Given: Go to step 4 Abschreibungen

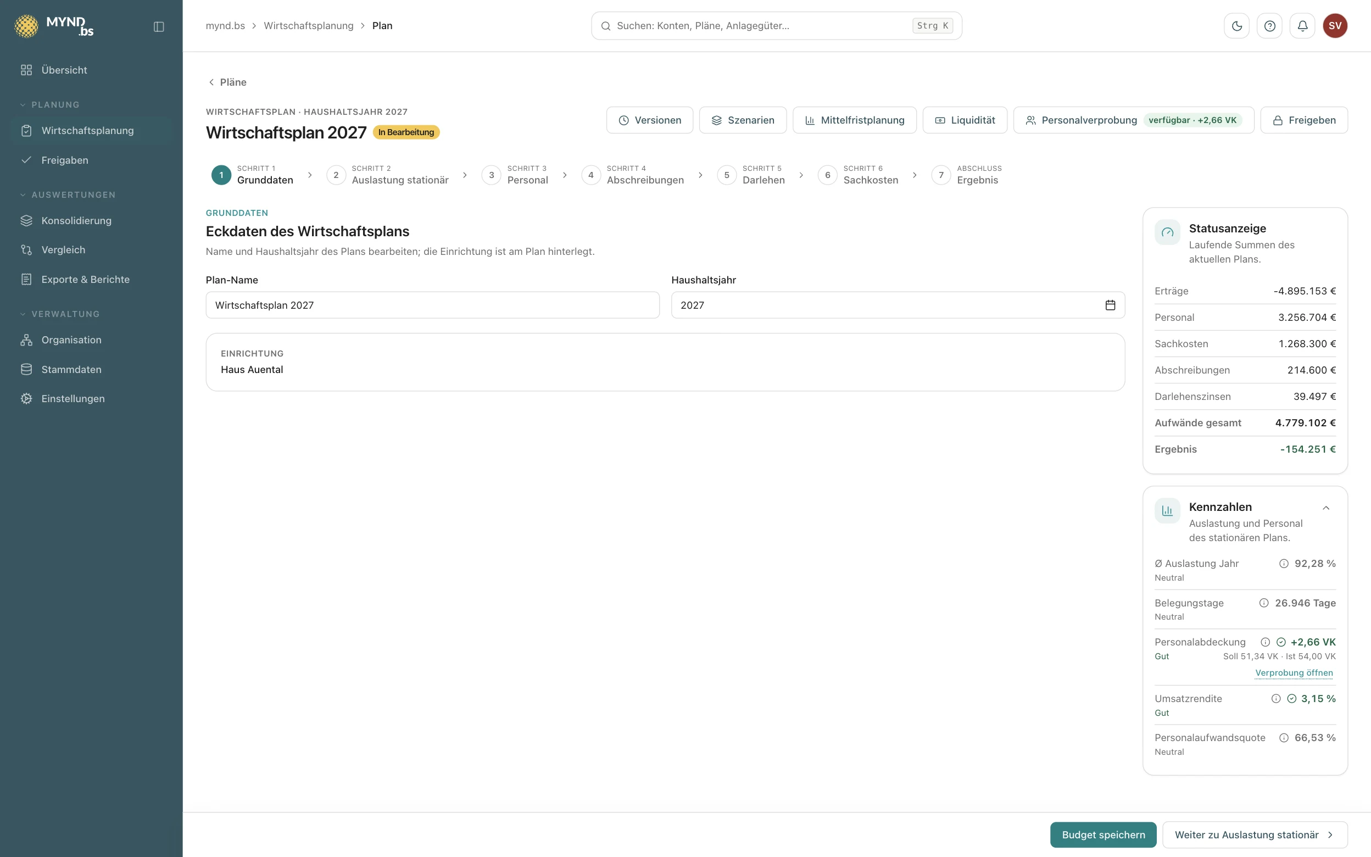Looking at the screenshot, I should (x=633, y=175).
